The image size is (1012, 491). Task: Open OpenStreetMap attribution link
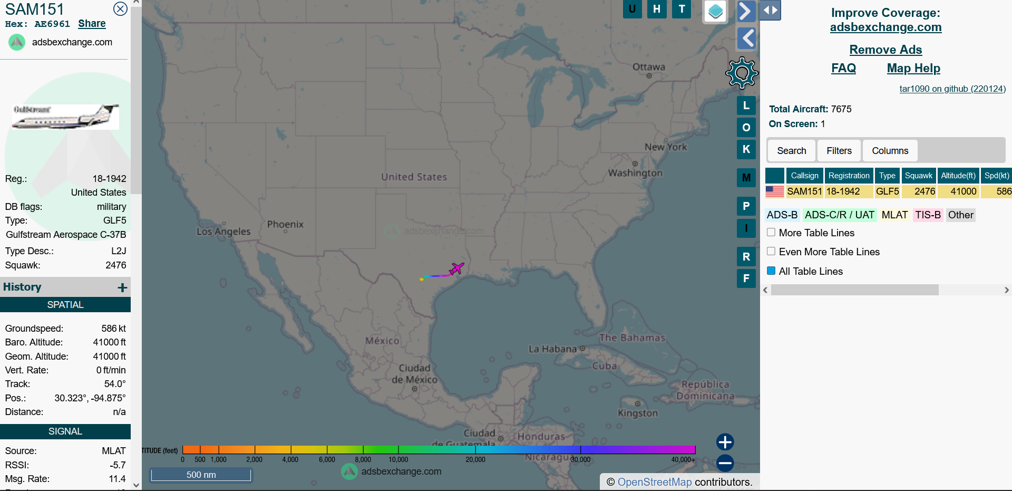coord(655,482)
